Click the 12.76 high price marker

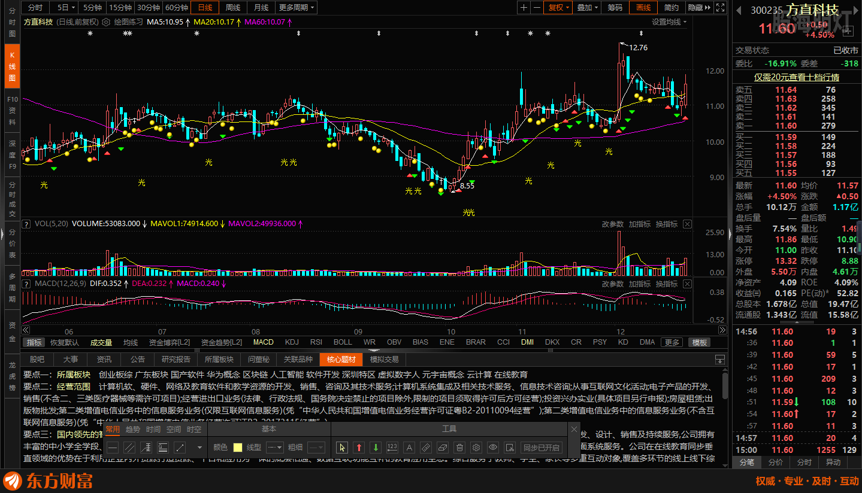coord(639,47)
